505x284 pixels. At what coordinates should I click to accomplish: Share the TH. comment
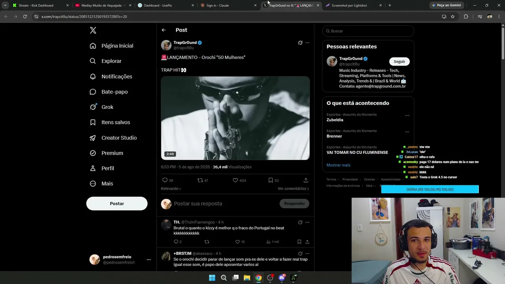click(307, 242)
